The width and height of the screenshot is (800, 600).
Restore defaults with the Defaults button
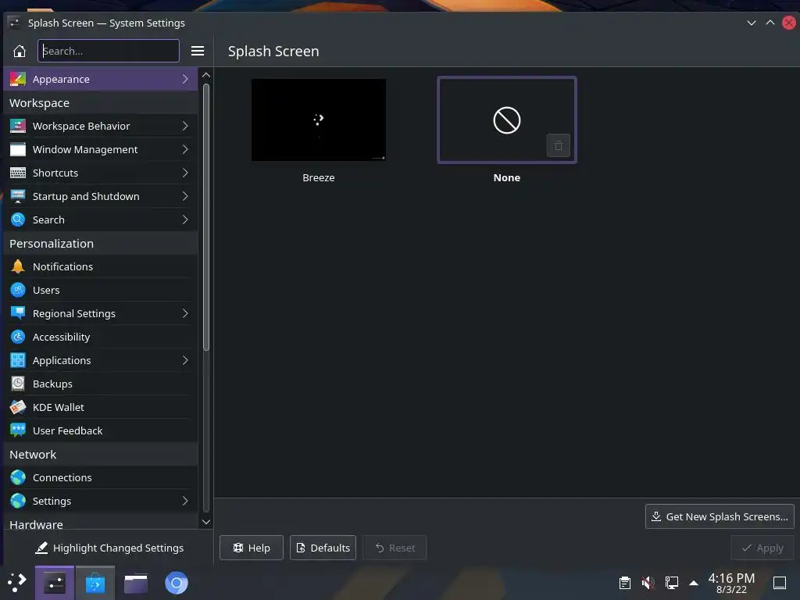(323, 548)
